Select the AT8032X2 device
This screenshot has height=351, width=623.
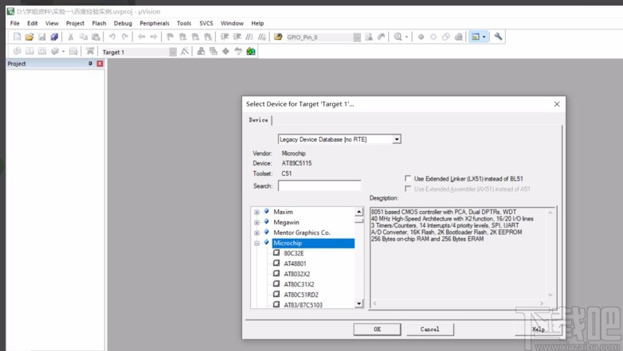coord(297,274)
